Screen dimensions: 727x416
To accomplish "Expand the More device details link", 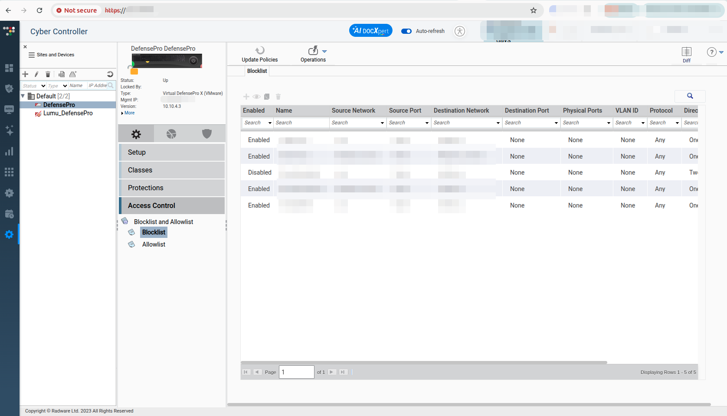I will [x=129, y=113].
